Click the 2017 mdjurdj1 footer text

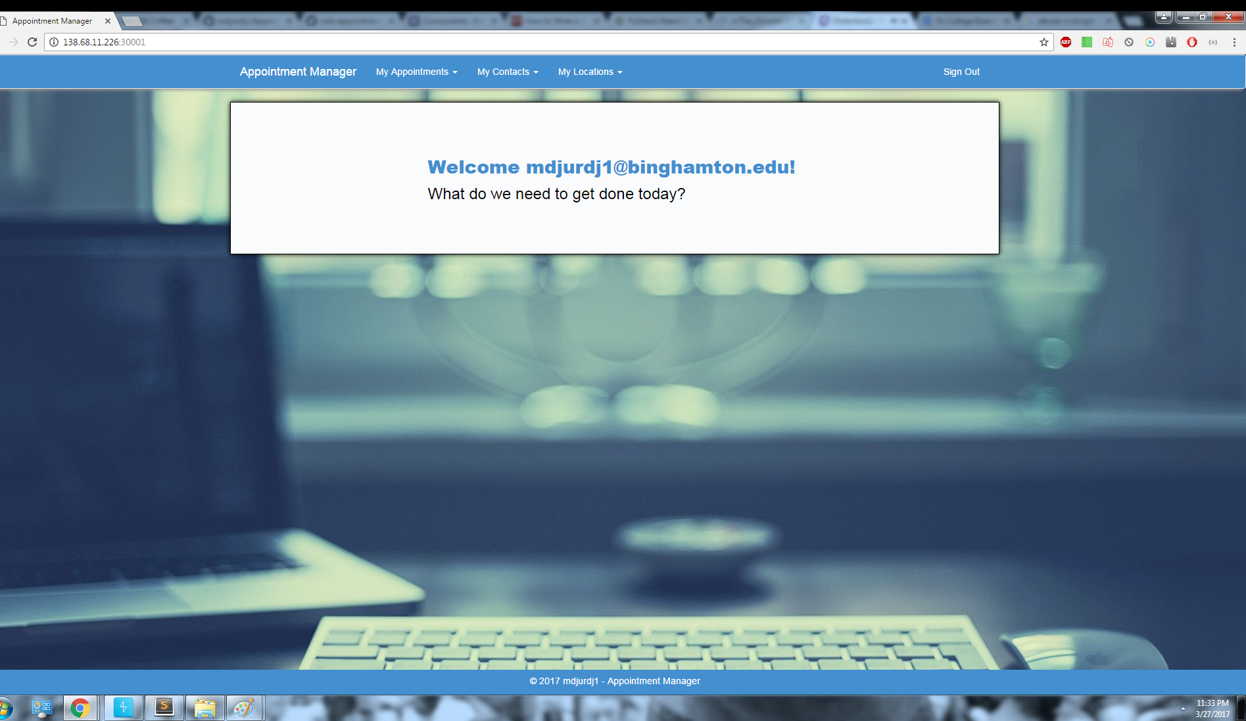(615, 681)
